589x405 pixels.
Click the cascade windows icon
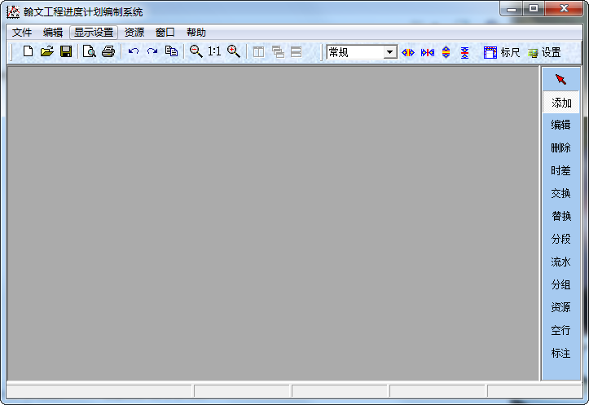pos(278,51)
